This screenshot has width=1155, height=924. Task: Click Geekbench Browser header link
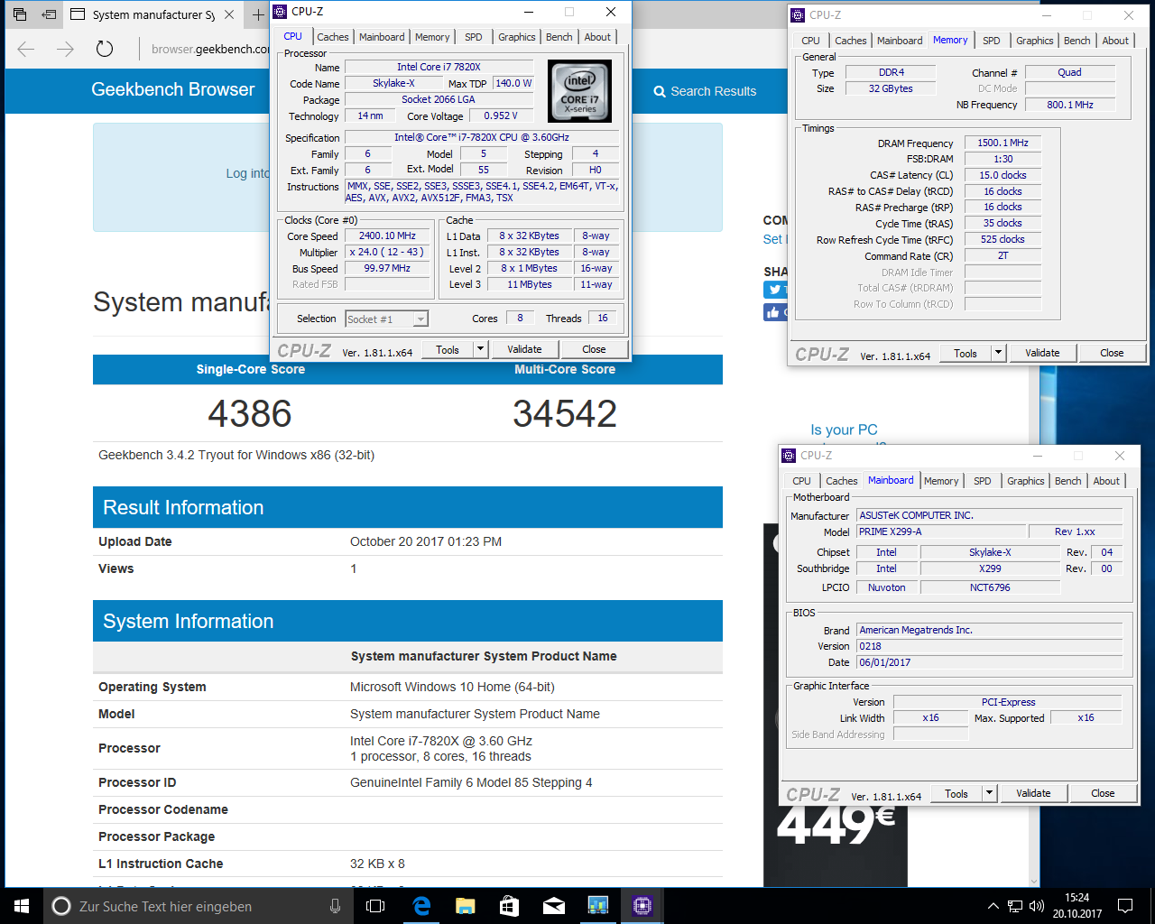pos(173,89)
